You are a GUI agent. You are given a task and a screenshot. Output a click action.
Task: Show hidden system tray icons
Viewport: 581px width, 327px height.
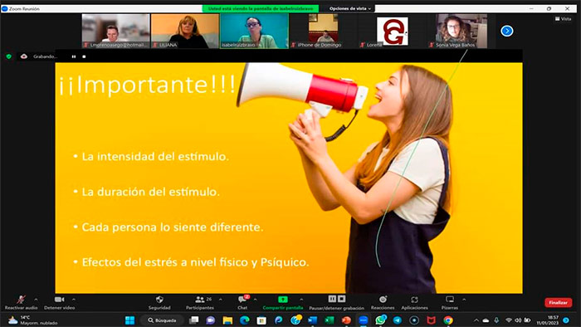point(476,320)
